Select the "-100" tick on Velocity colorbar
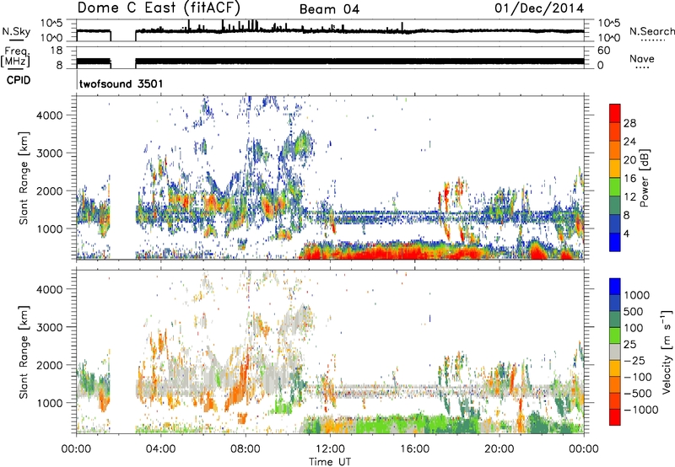Screen dimensions: 675x467 pyautogui.click(x=637, y=377)
